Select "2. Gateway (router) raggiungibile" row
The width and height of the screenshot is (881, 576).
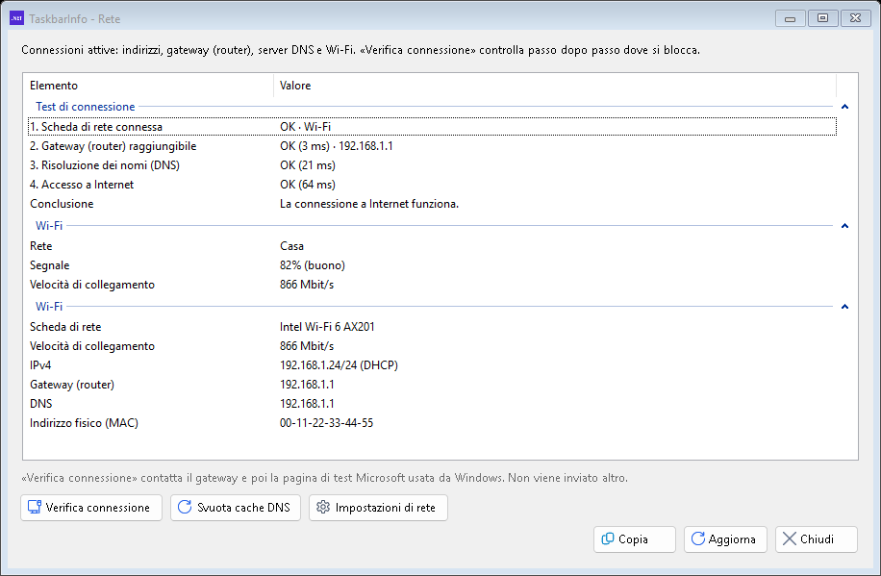(432, 146)
